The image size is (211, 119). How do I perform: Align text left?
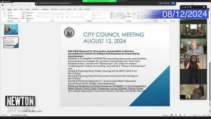coord(73,17)
